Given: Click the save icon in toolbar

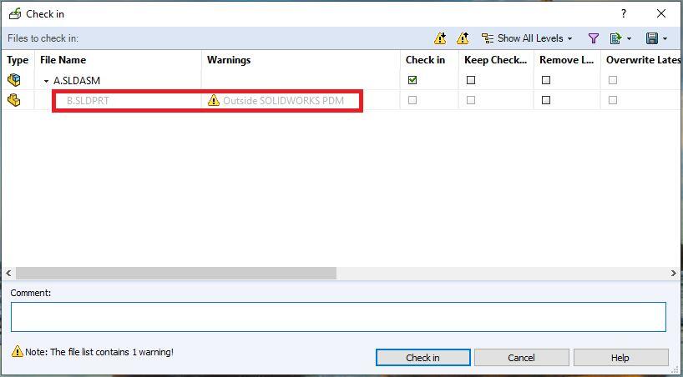Looking at the screenshot, I should (x=652, y=38).
